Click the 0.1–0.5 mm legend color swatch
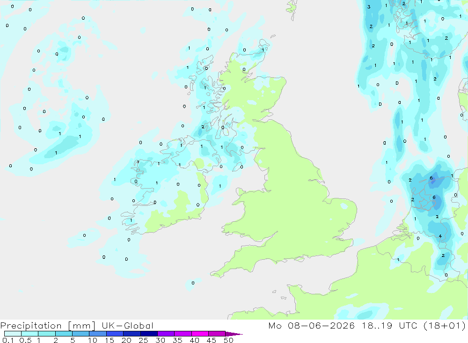The width and height of the screenshot is (468, 343). [13, 334]
